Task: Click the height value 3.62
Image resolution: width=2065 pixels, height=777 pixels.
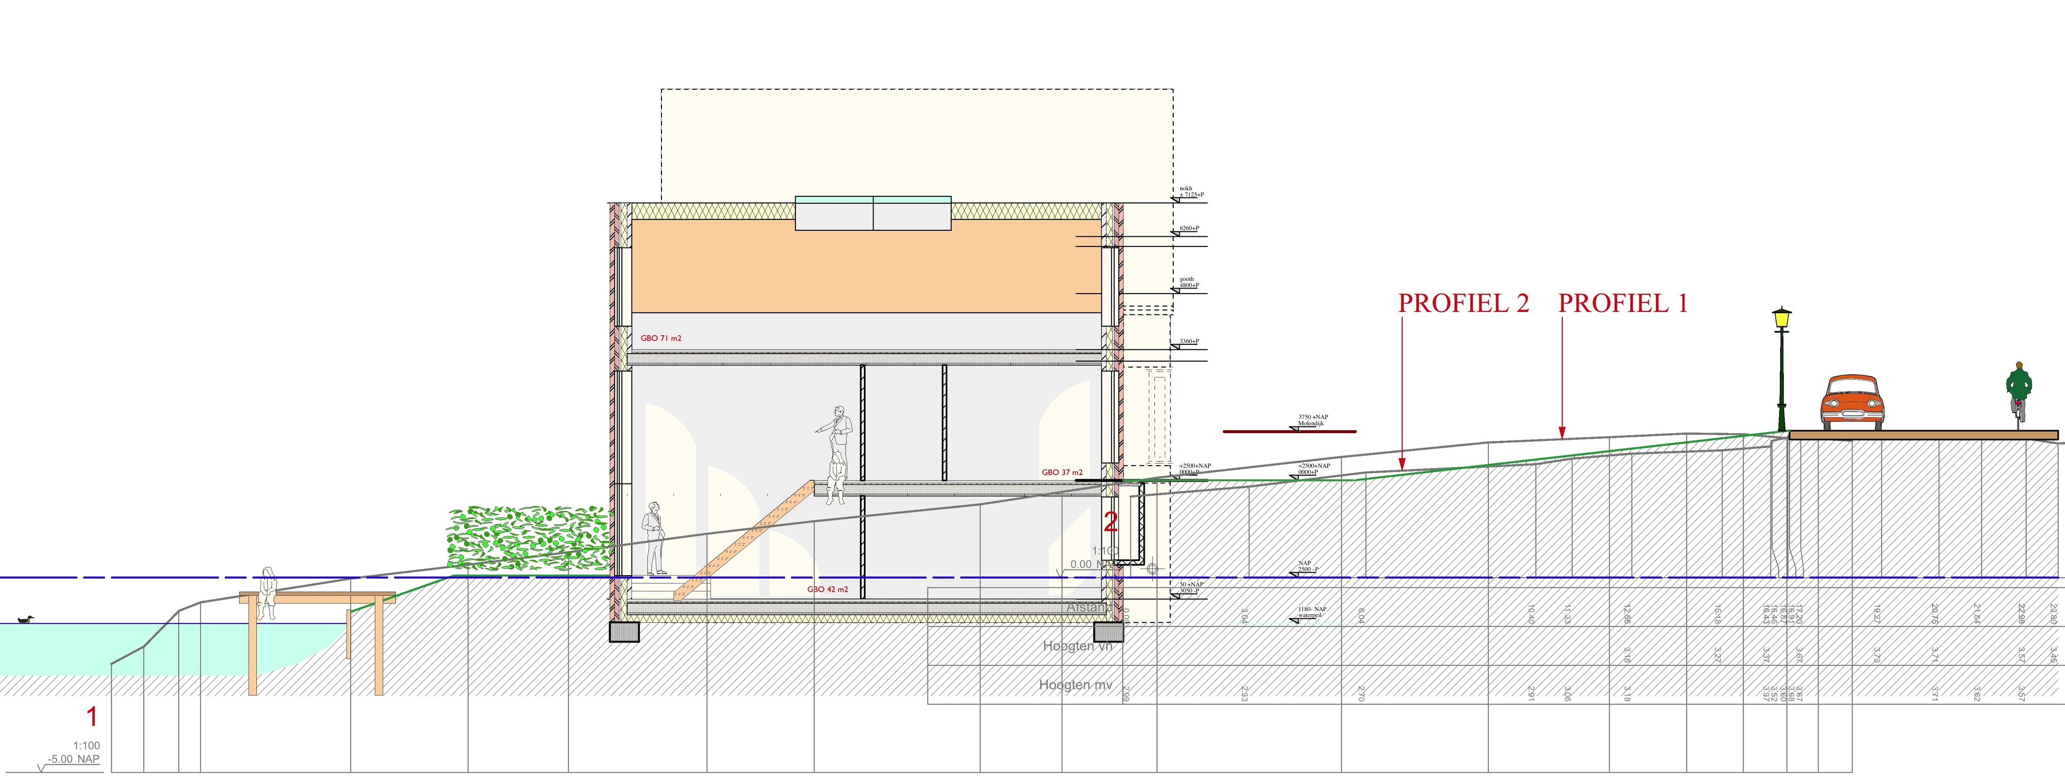Action: 1978,694
